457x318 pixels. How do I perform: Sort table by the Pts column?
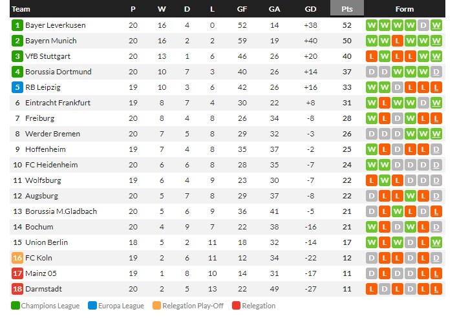tap(347, 8)
